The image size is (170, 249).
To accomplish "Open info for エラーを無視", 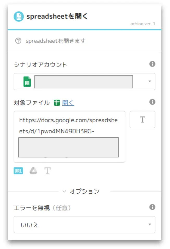I will pos(152,207).
